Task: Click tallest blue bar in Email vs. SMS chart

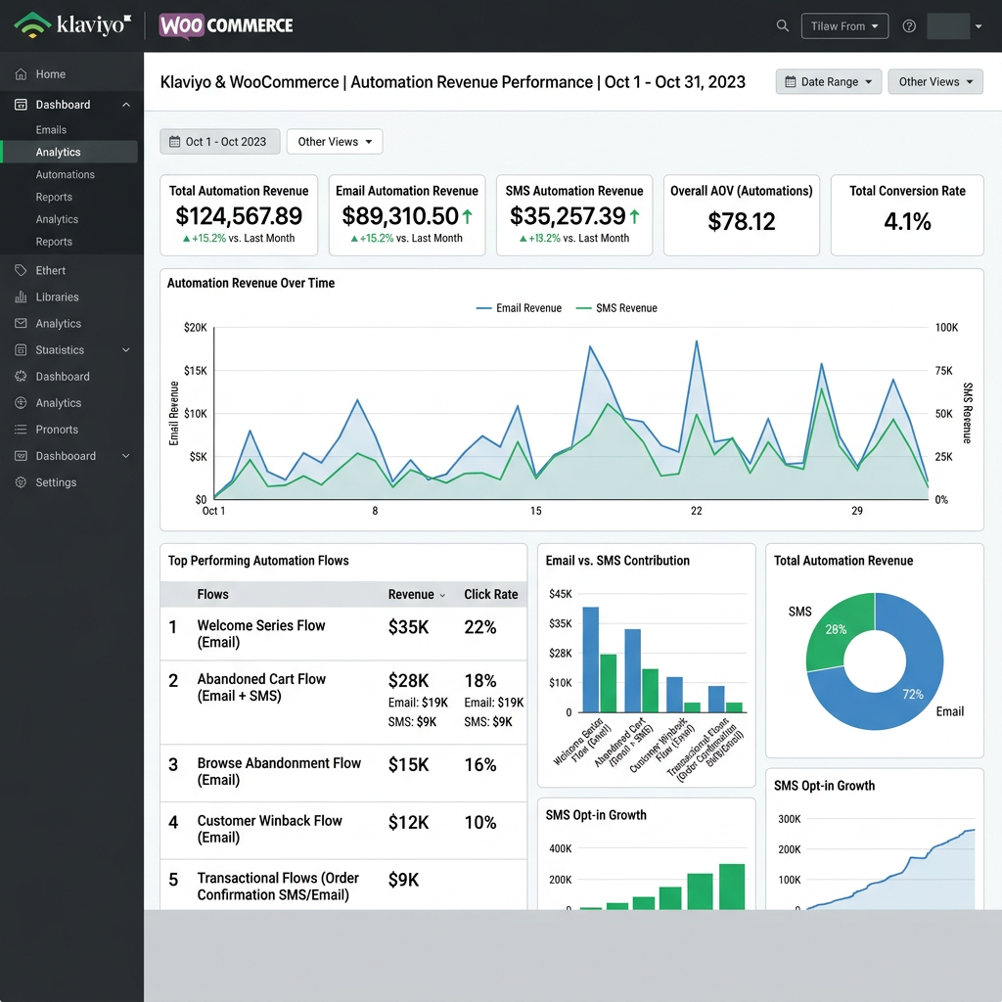Action: 590,660
